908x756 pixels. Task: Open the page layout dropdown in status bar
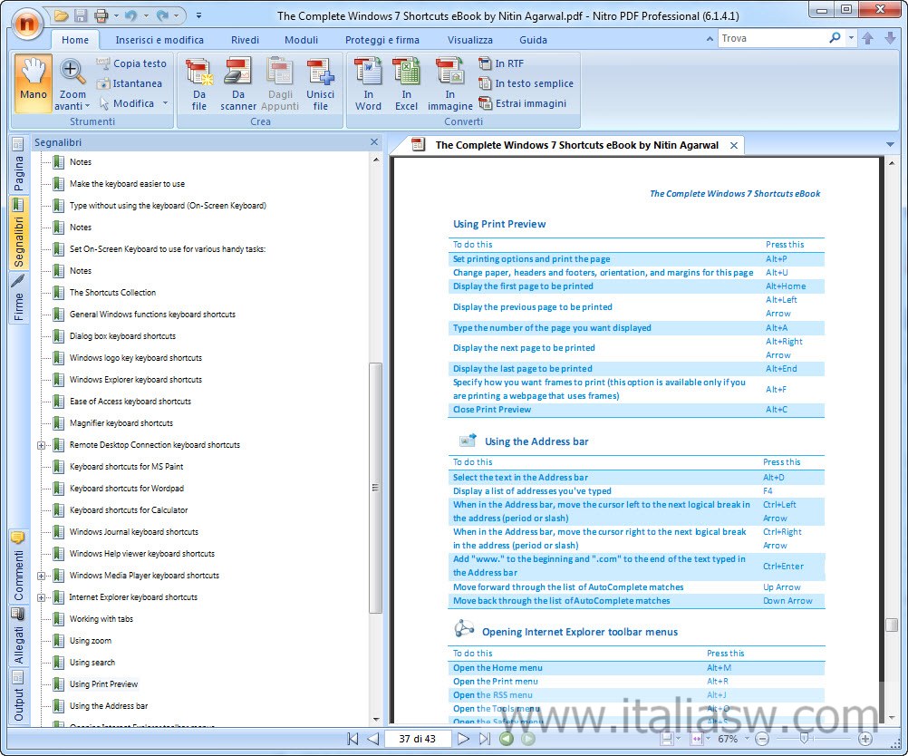click(x=678, y=739)
